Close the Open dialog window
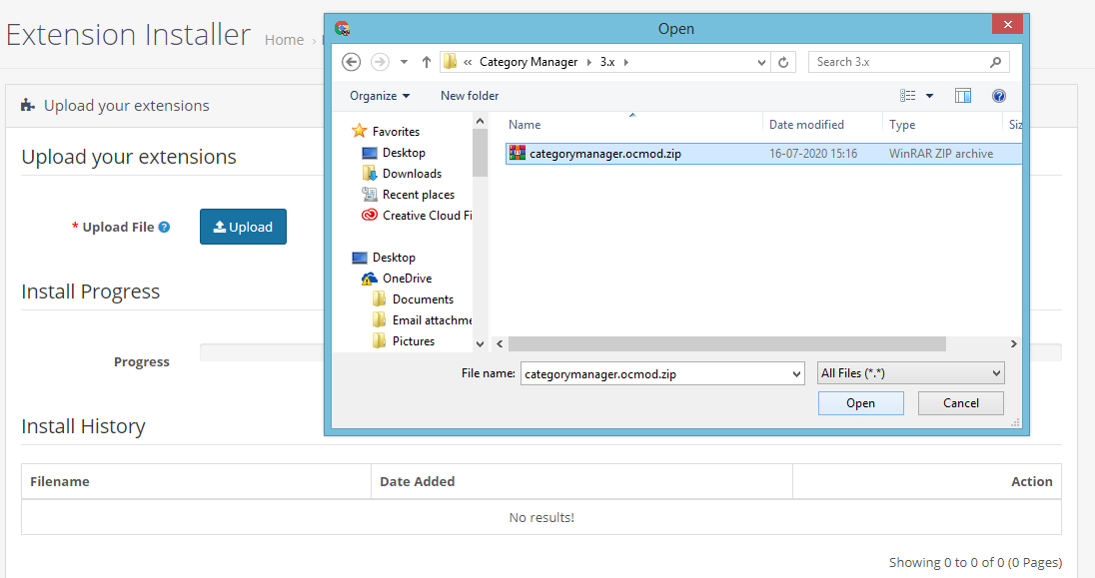Screen dimensions: 1095x578 (1007, 24)
